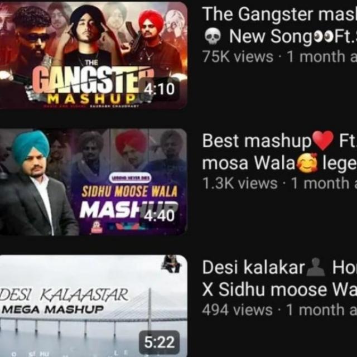
Task: Open the 'Best mashup' video title
Action: coord(279,152)
